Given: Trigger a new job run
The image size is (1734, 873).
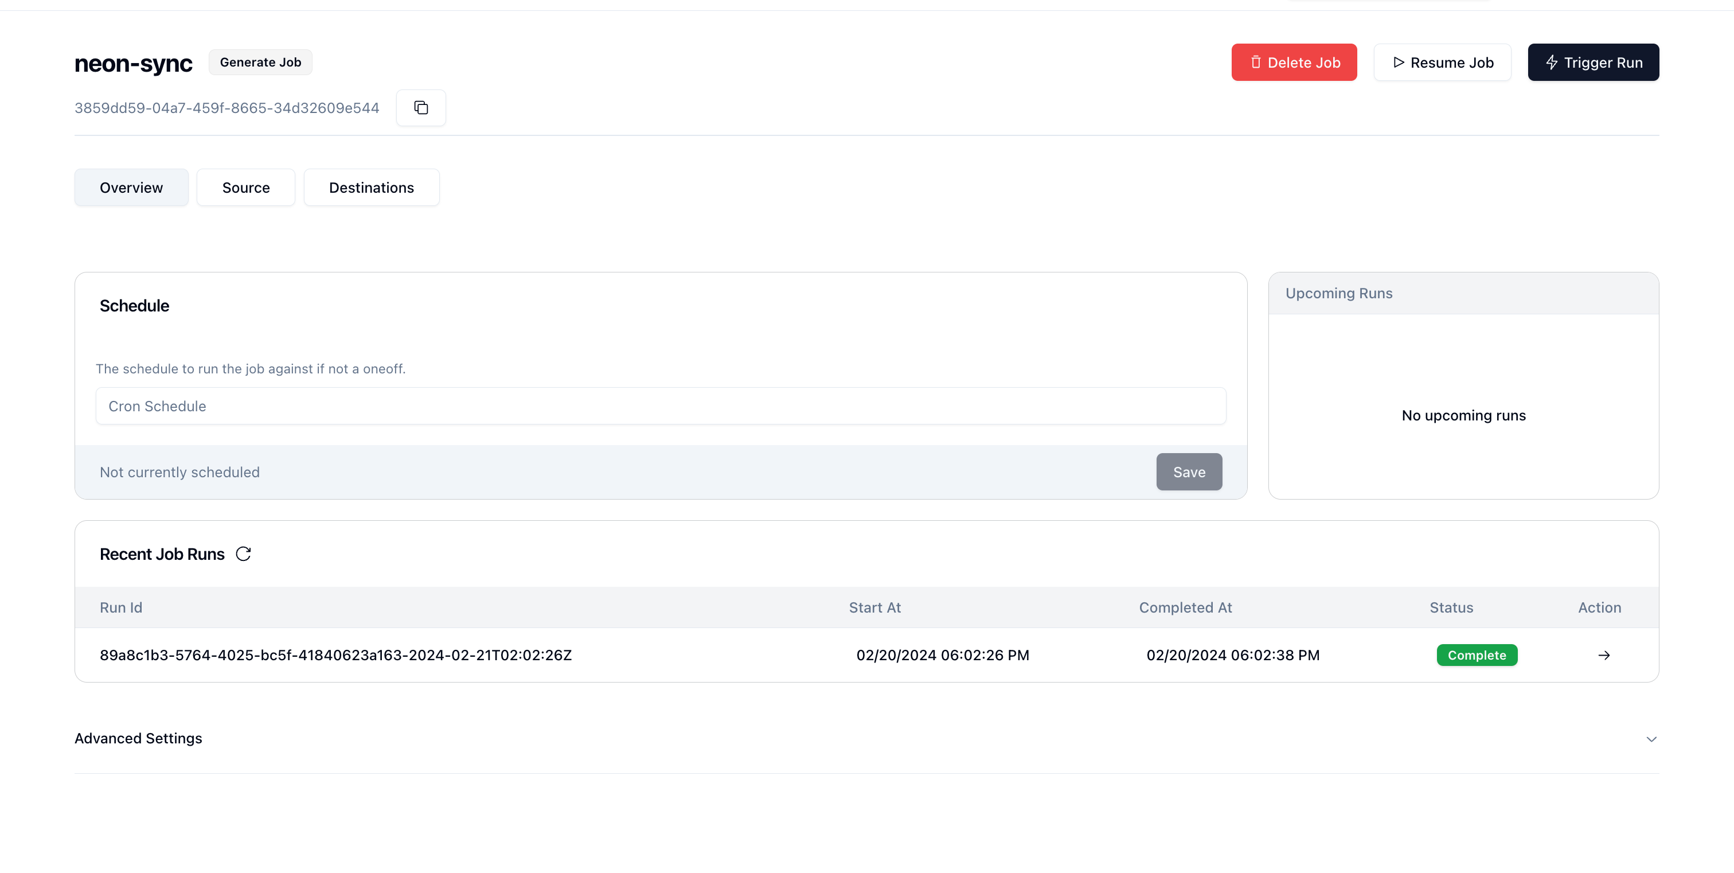Looking at the screenshot, I should [1592, 63].
